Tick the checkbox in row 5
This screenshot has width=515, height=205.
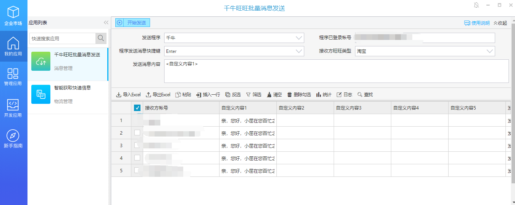pyautogui.click(x=137, y=170)
